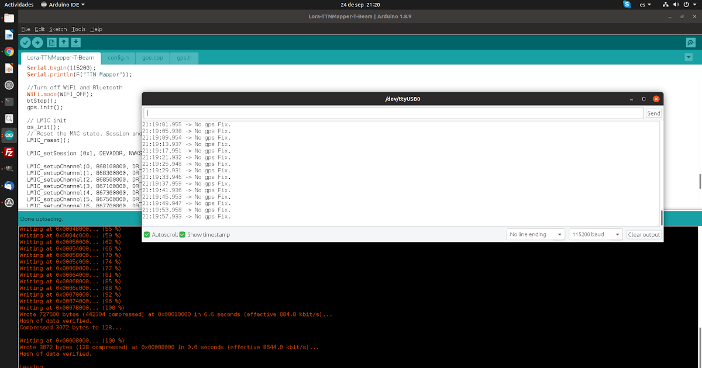Click the serial monitor output scrollbar

click(x=662, y=217)
